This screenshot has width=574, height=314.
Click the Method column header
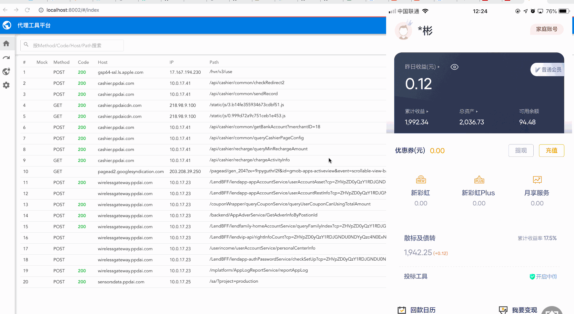[x=61, y=62]
